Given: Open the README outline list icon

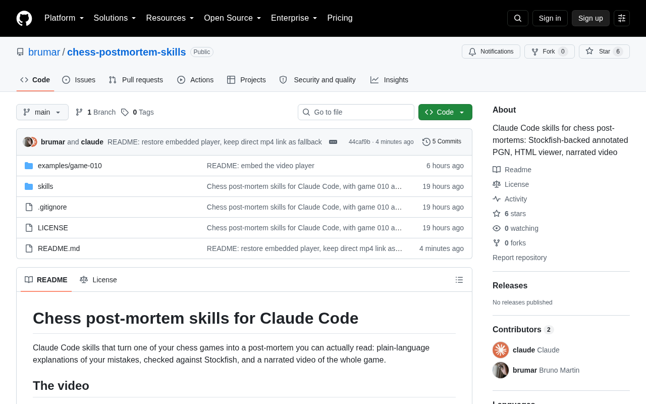Looking at the screenshot, I should [x=459, y=280].
